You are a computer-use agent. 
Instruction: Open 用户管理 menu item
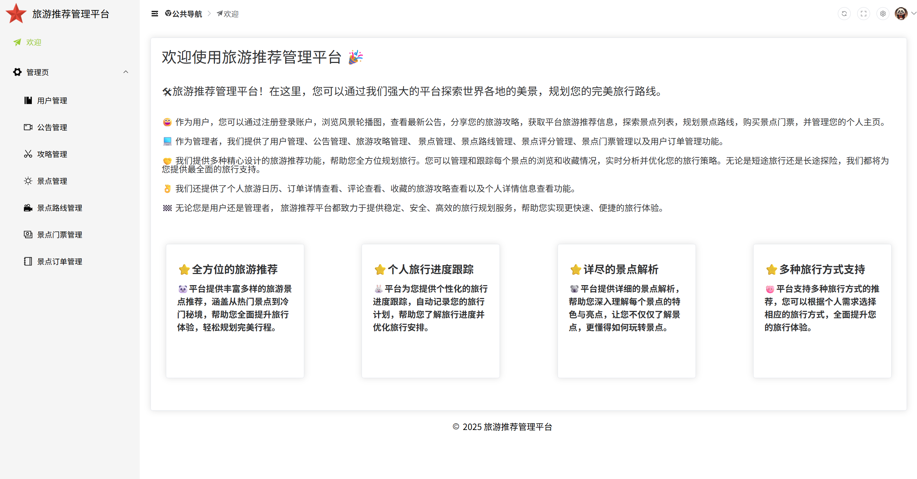(52, 101)
